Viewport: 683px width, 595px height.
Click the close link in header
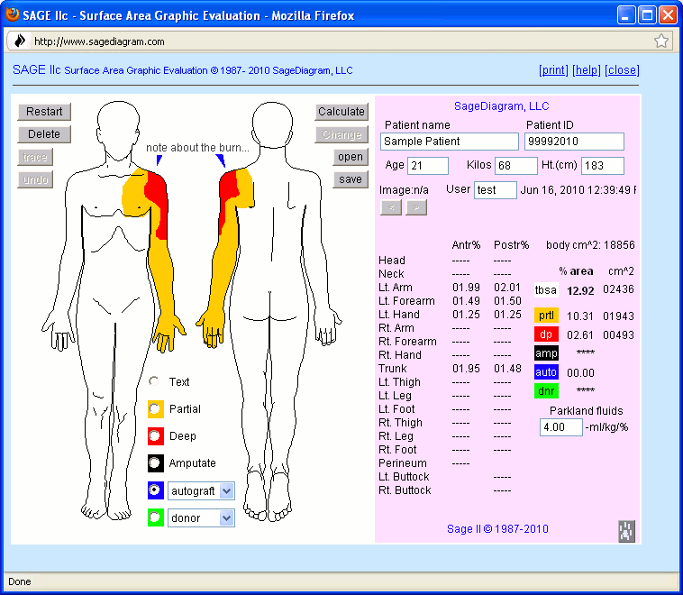click(x=622, y=70)
